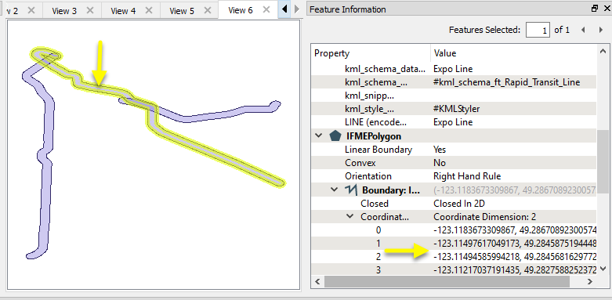Select the IFMEPolygon geometry icon

pyautogui.click(x=335, y=136)
